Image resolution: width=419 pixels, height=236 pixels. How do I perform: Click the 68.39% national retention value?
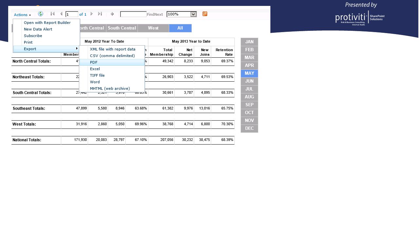click(x=227, y=140)
